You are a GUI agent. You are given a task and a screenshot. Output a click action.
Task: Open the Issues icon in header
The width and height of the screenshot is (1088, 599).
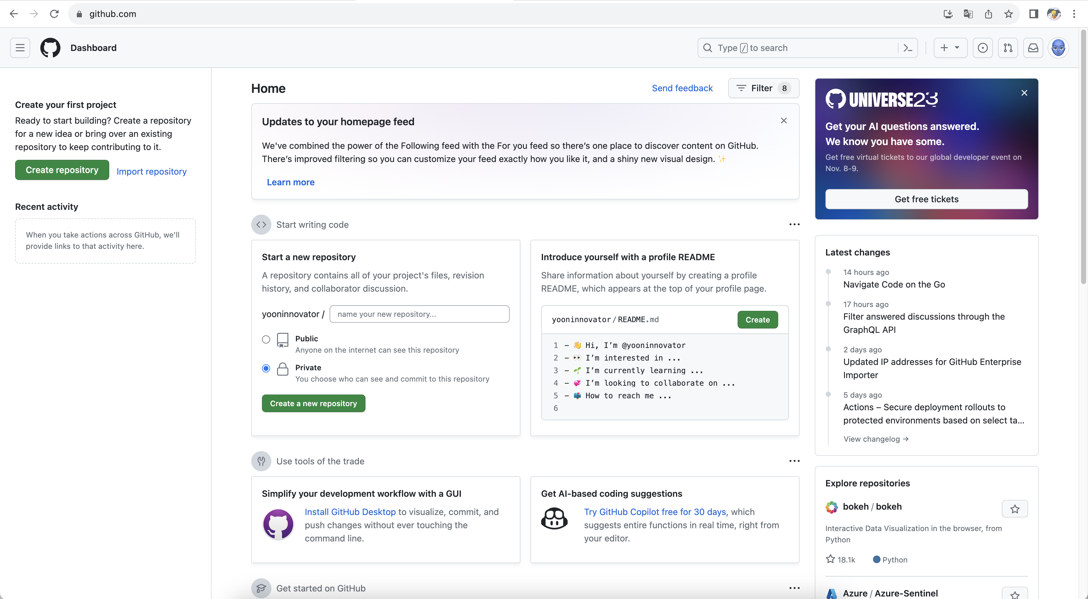983,48
